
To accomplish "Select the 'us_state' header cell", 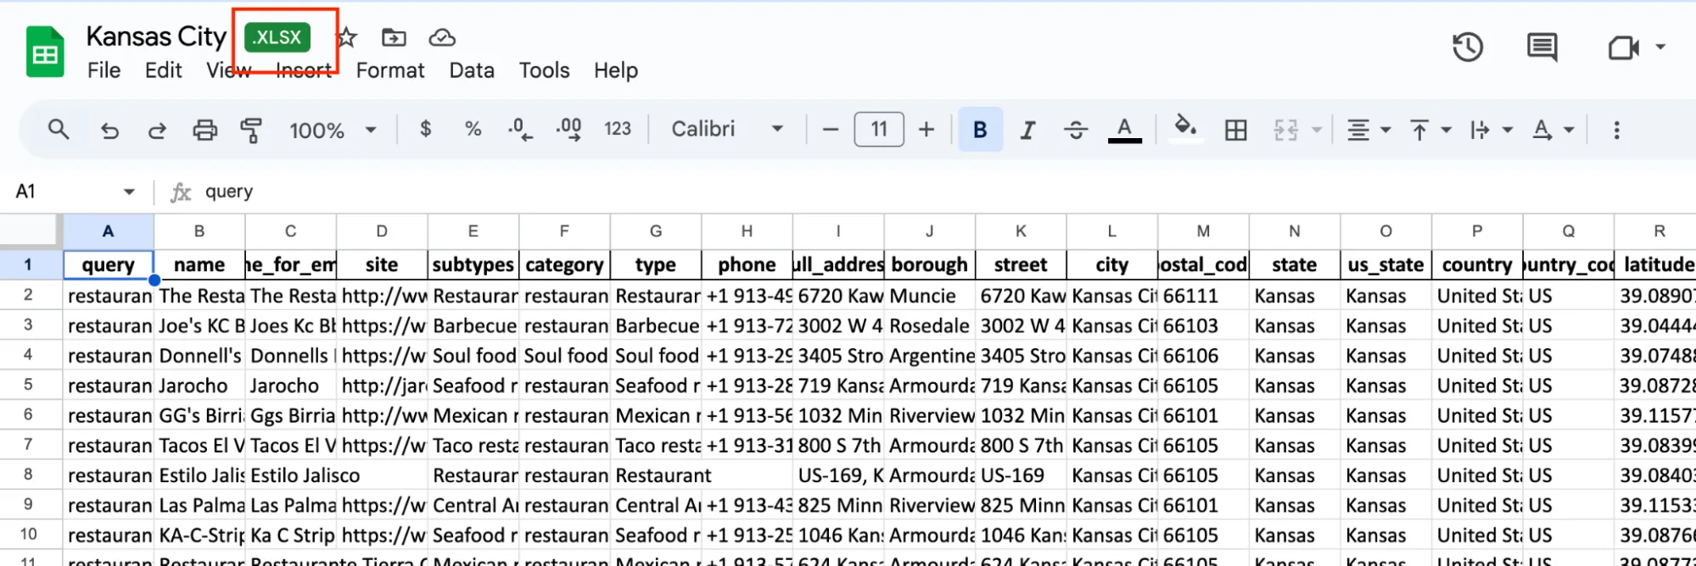I will 1385,265.
